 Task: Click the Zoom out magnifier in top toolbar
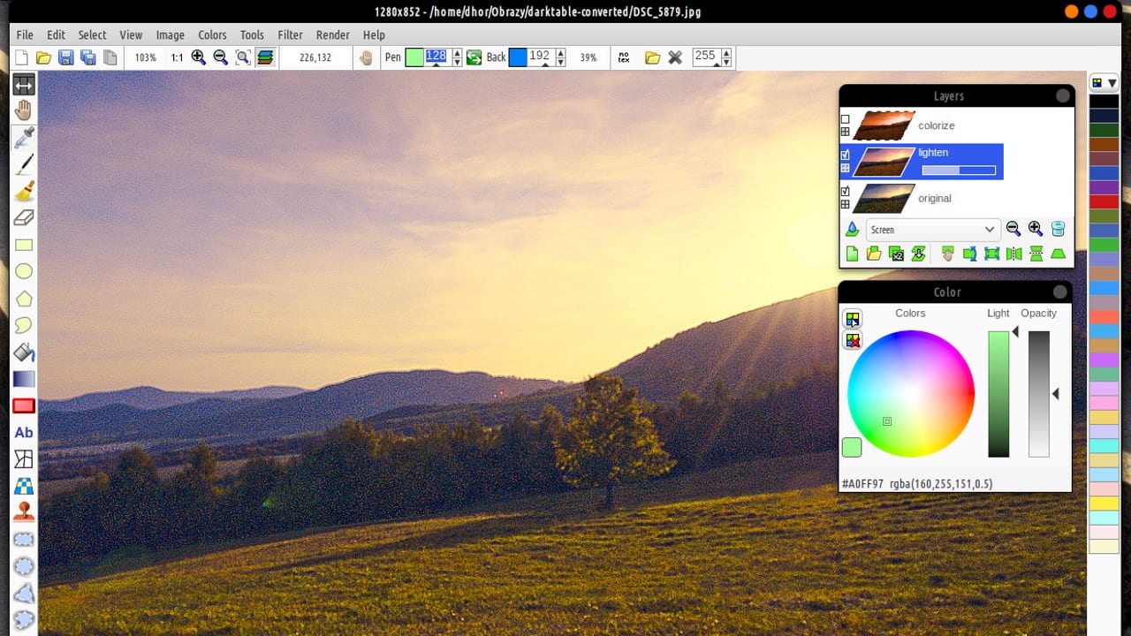[x=220, y=57]
